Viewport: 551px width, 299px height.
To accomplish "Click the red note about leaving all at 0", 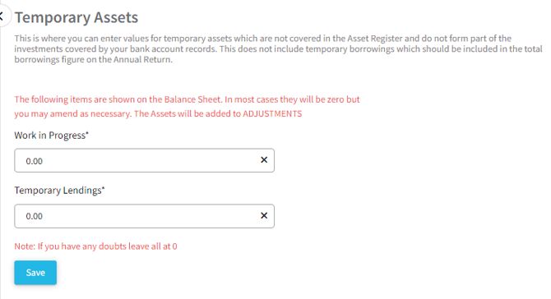I will (x=95, y=246).
